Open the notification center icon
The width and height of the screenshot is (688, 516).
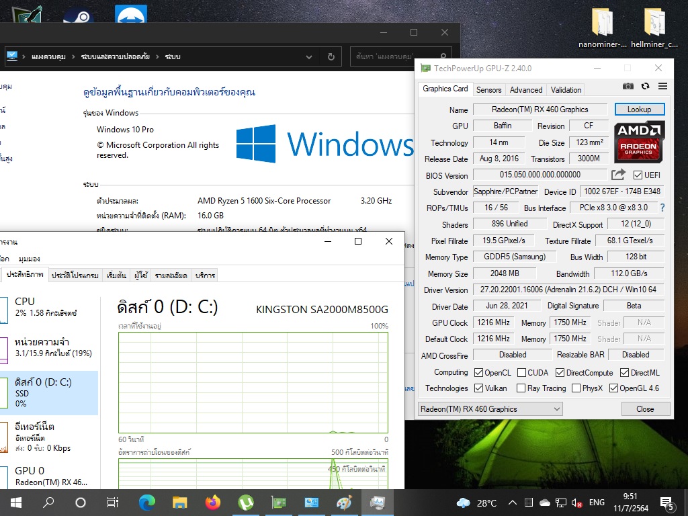[x=667, y=503]
